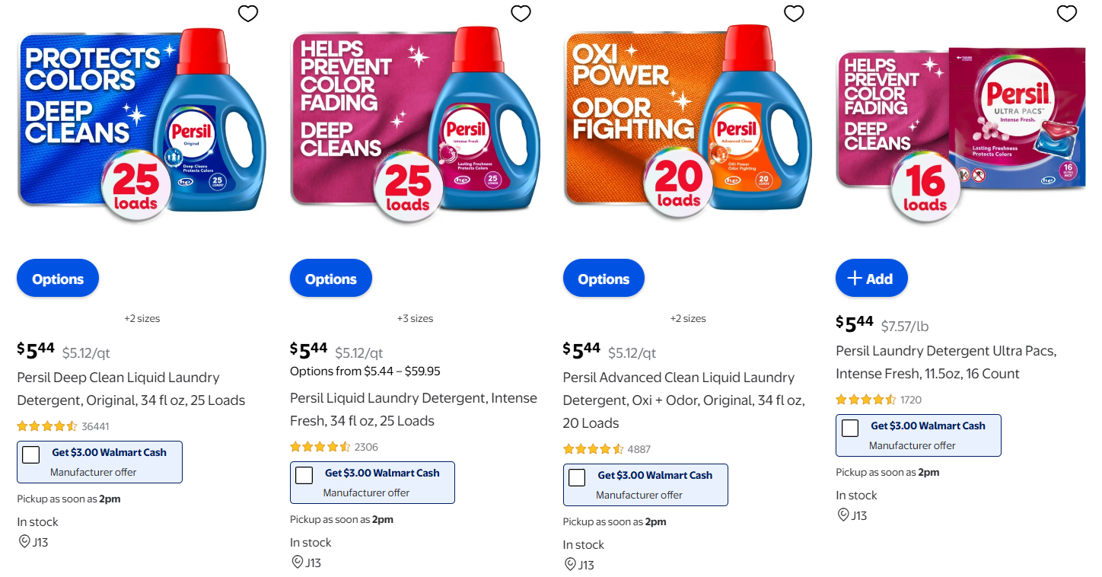Image resolution: width=1102 pixels, height=577 pixels.
Task: Click star rating of Intense Fresh liquid
Action: (x=320, y=447)
